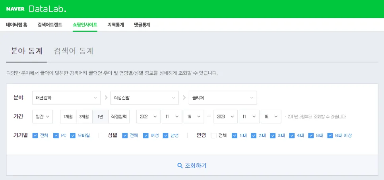Click the 기기별 label
384x180 pixels.
(21, 135)
